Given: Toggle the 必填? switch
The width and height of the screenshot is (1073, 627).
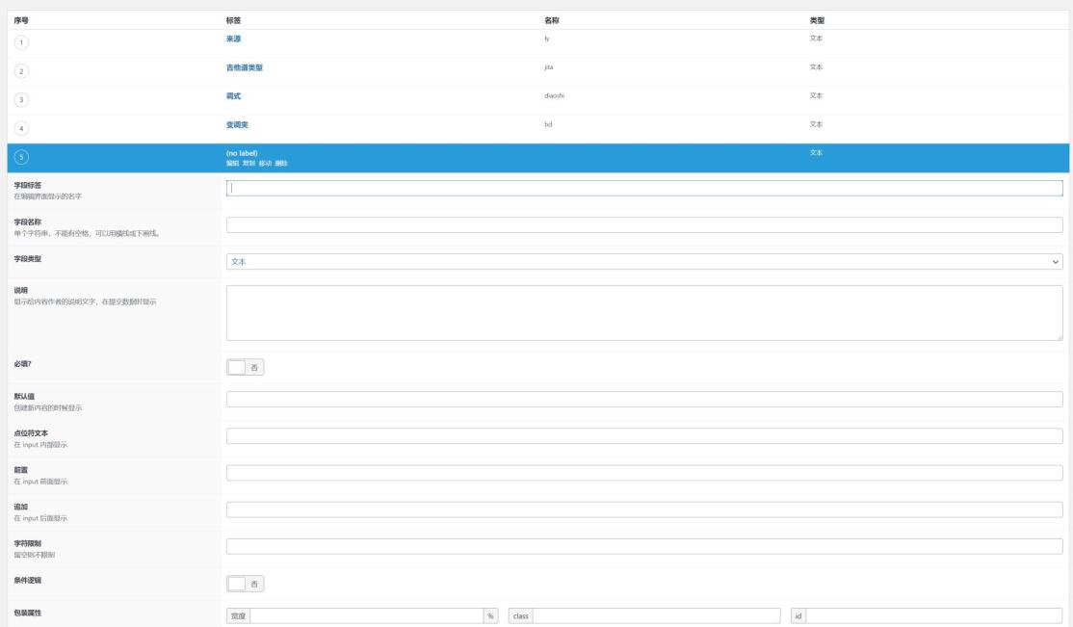Looking at the screenshot, I should (245, 368).
